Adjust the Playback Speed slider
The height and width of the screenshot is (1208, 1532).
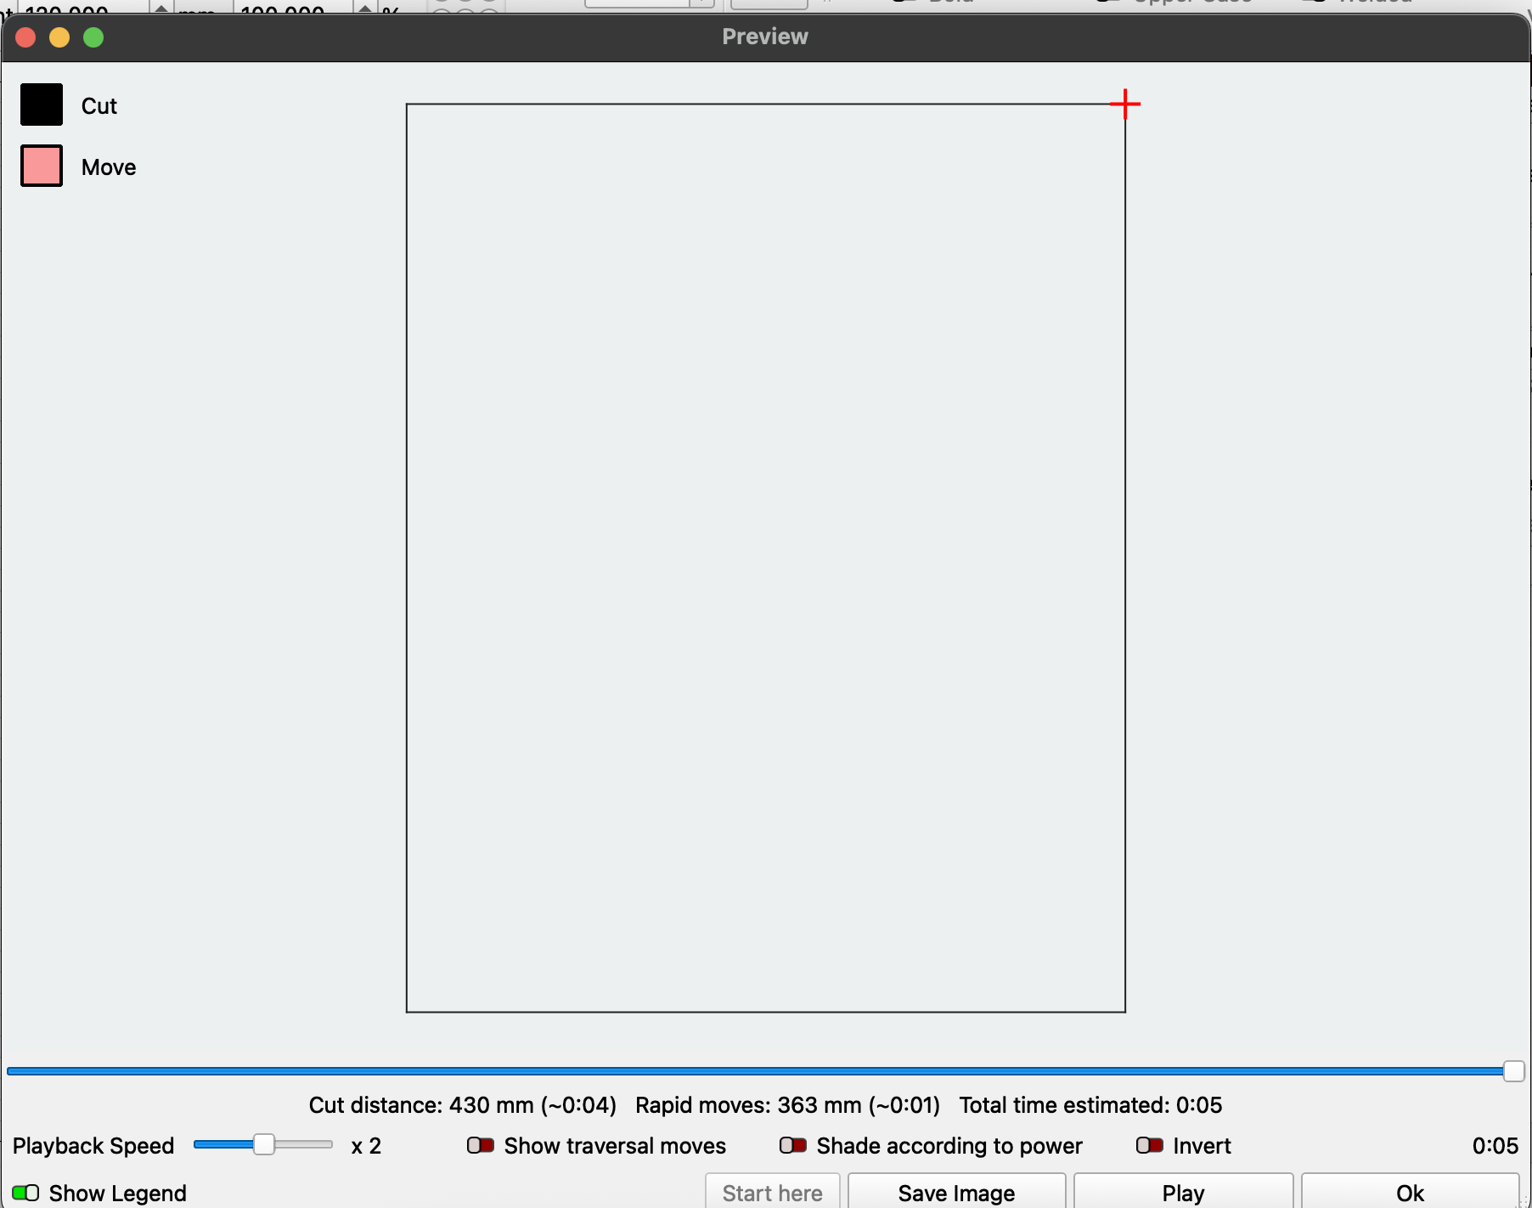[x=263, y=1144]
